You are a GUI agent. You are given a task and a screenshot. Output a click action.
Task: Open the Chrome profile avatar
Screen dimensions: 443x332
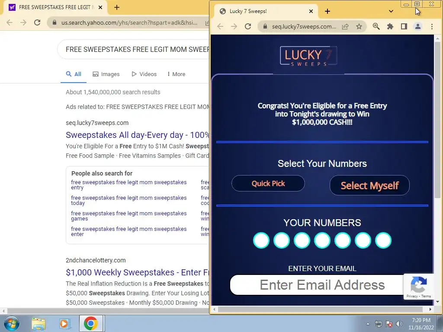coord(418,26)
